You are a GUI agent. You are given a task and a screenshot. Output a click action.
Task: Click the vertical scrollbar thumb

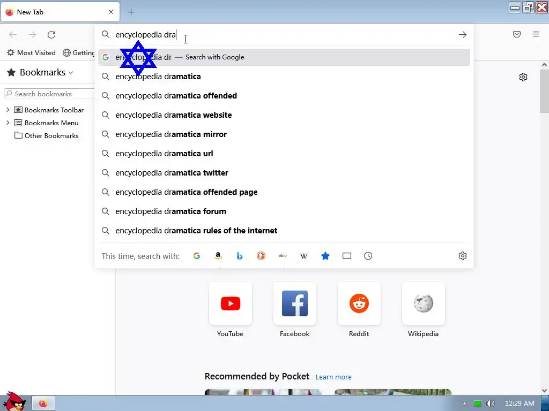pos(544,91)
